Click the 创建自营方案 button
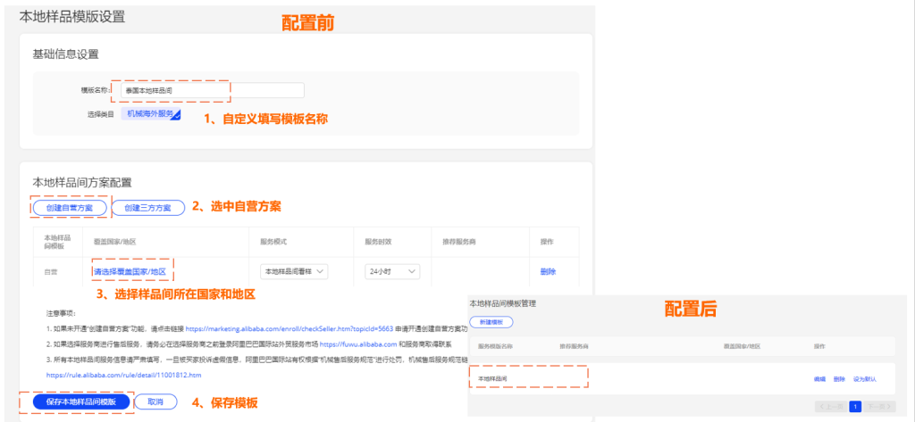Screen dimensions: 915x422 [x=70, y=207]
